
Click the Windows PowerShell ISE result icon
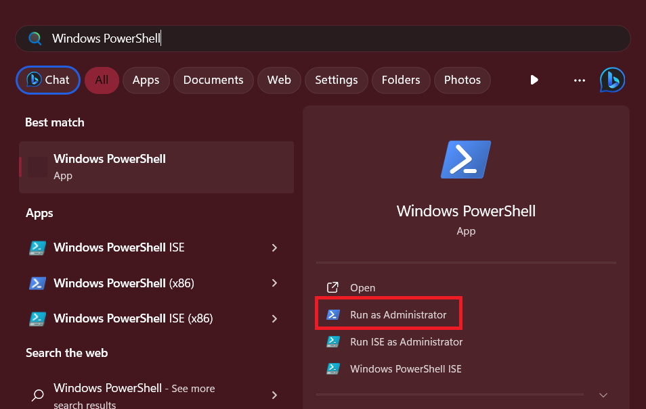pos(38,247)
